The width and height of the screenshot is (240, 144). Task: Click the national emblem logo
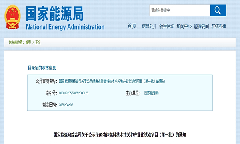(x=12, y=17)
